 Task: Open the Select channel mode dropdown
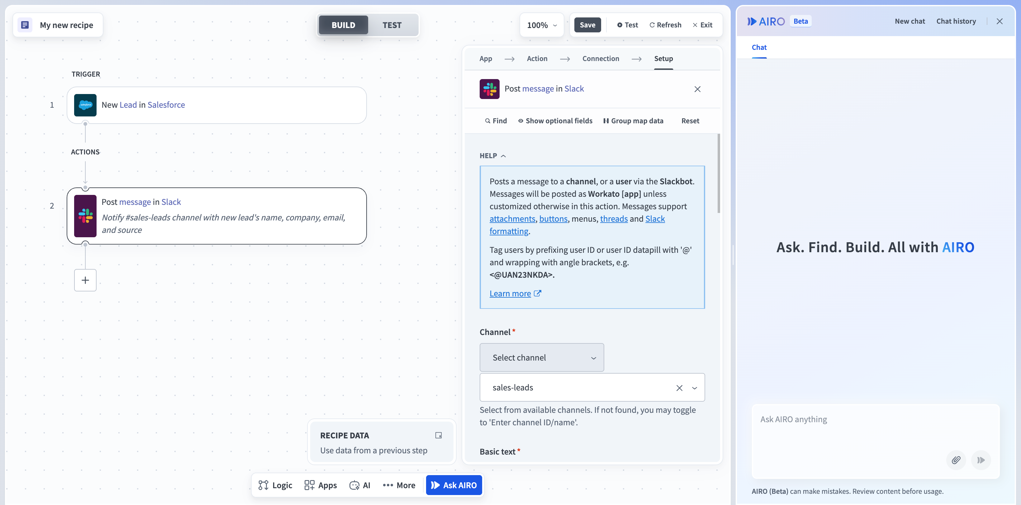(x=542, y=357)
